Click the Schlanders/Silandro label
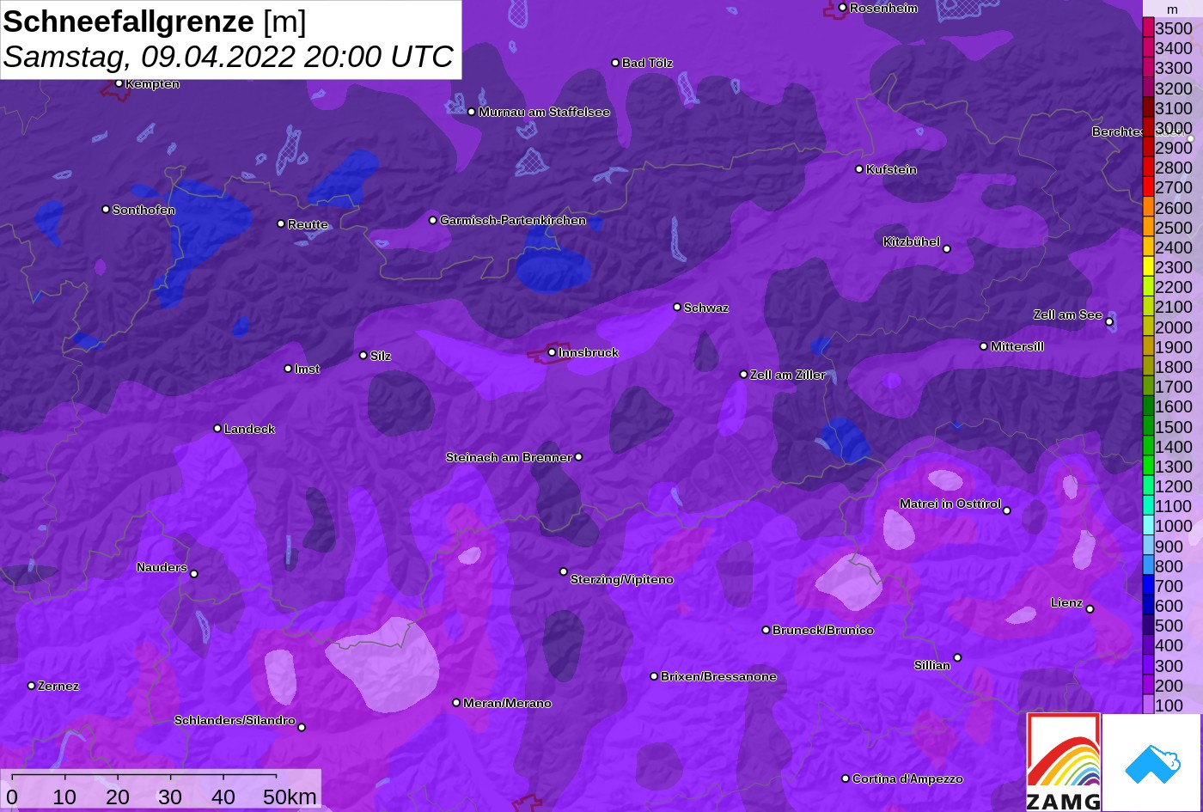1203x812 pixels. [235, 720]
